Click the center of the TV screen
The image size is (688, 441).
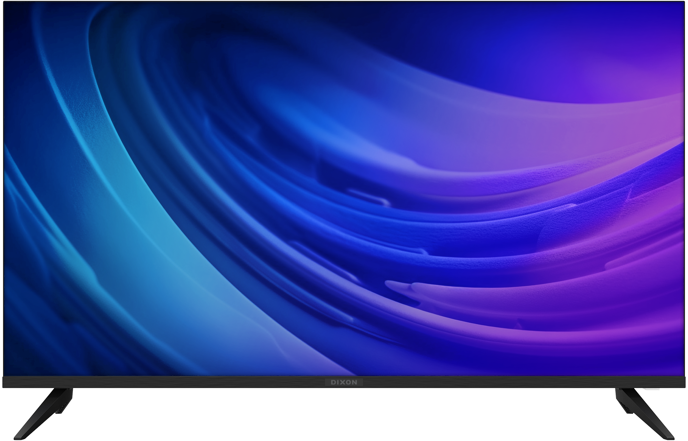[x=344, y=189]
